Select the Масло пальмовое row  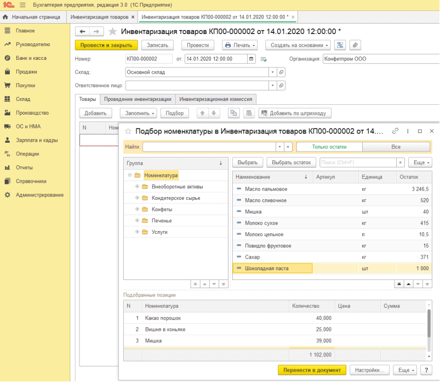pyautogui.click(x=332, y=189)
